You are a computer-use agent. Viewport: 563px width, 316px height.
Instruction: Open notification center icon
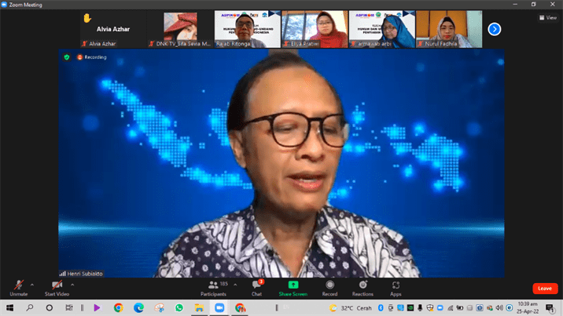pyautogui.click(x=550, y=308)
